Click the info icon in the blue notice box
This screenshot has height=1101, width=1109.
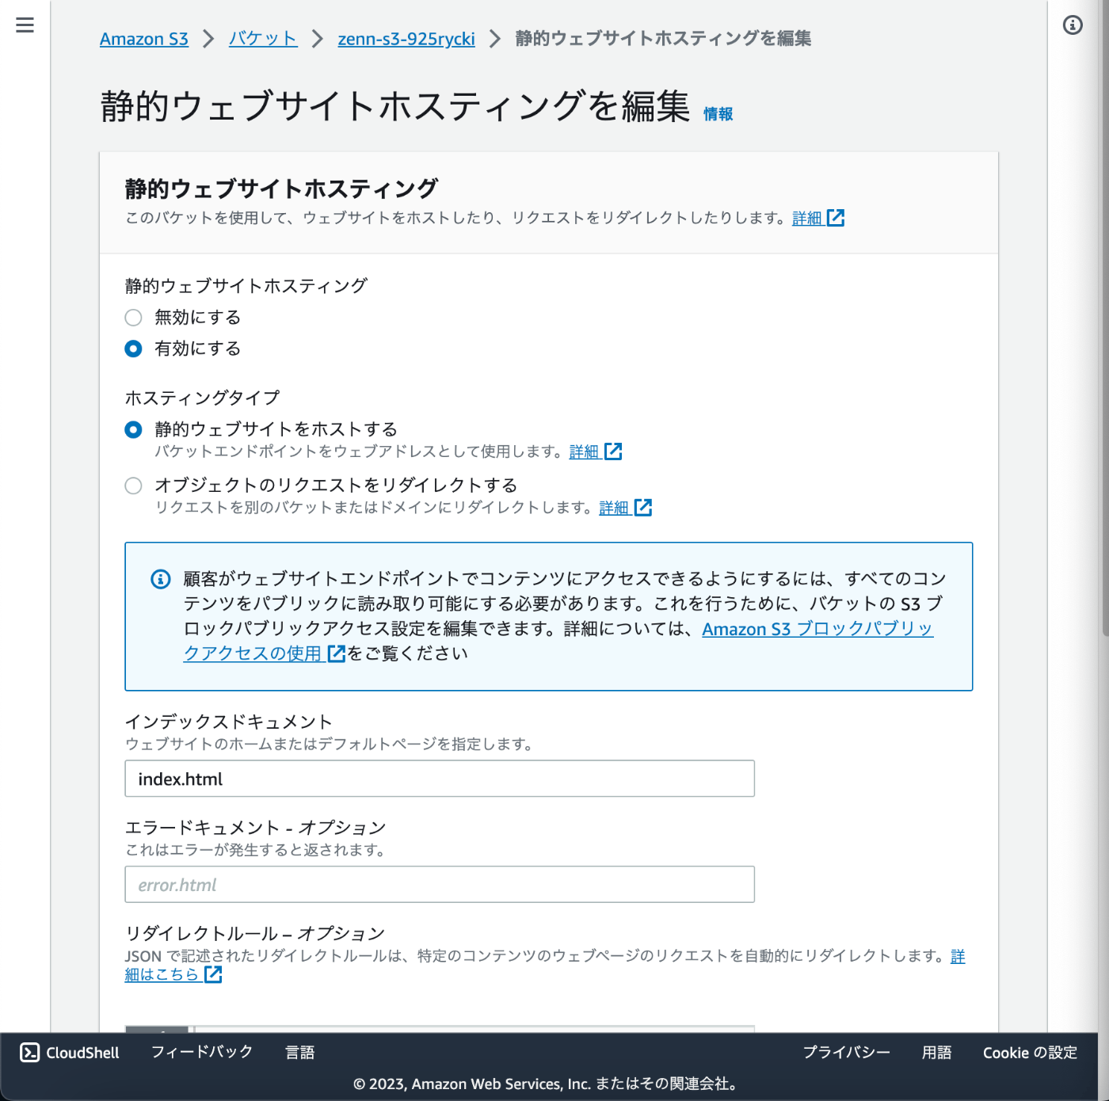[x=161, y=579]
